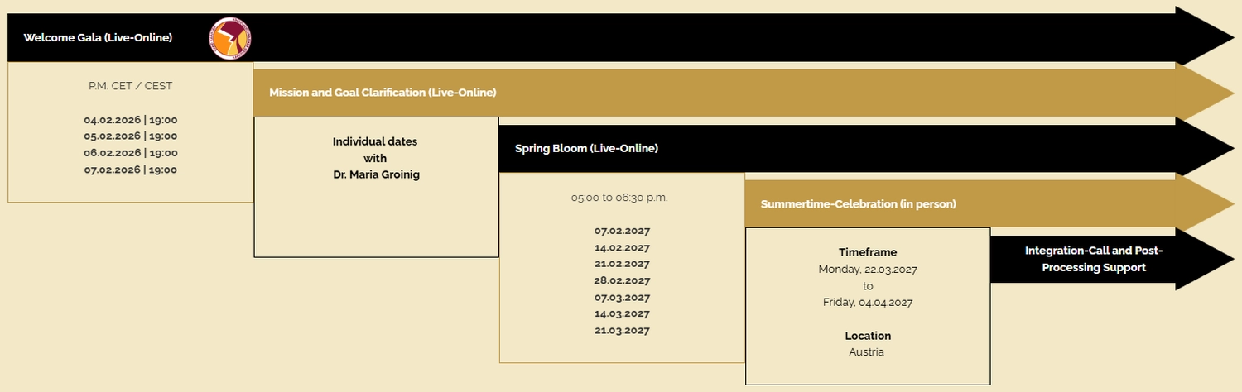Click the Integration-Call banner arrowhead
The width and height of the screenshot is (1242, 392).
(1203, 259)
